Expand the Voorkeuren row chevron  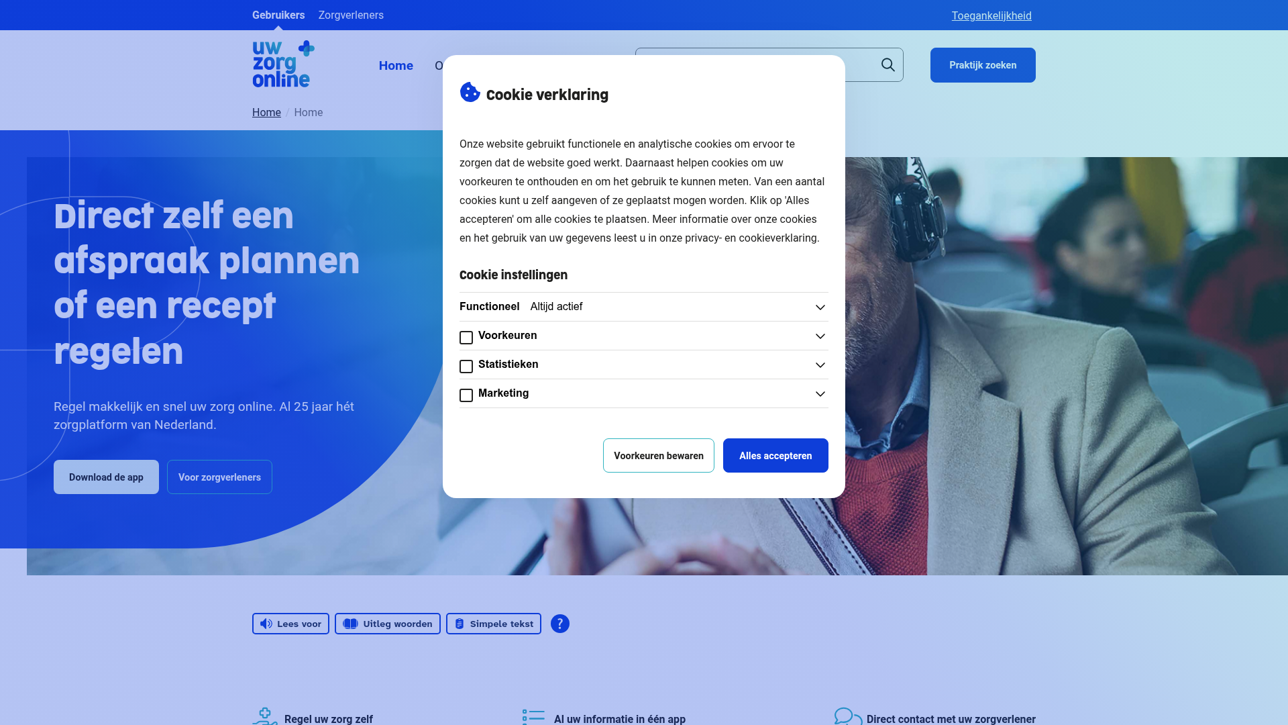pos(820,336)
